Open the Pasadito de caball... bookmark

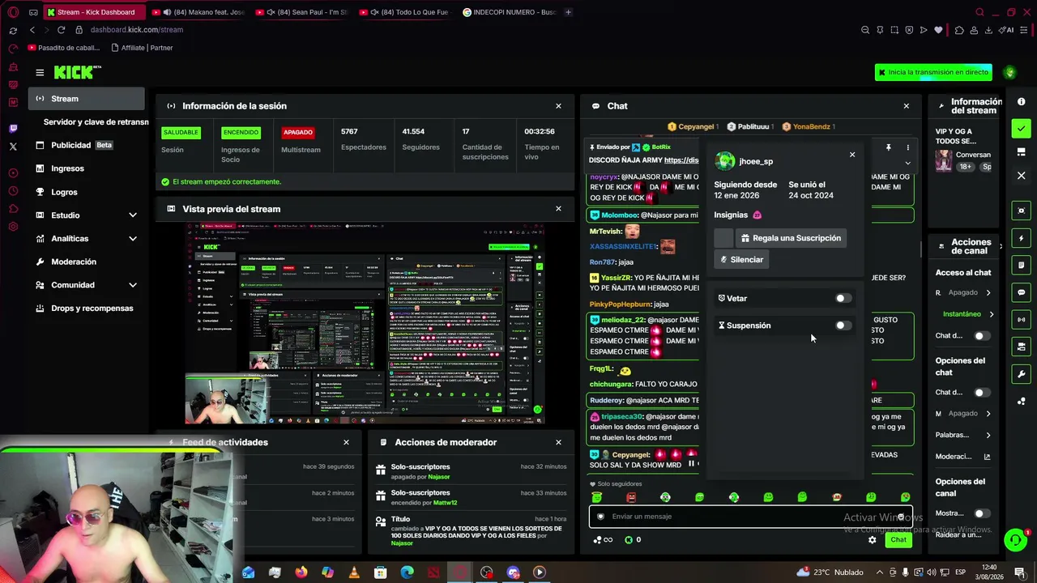(63, 48)
